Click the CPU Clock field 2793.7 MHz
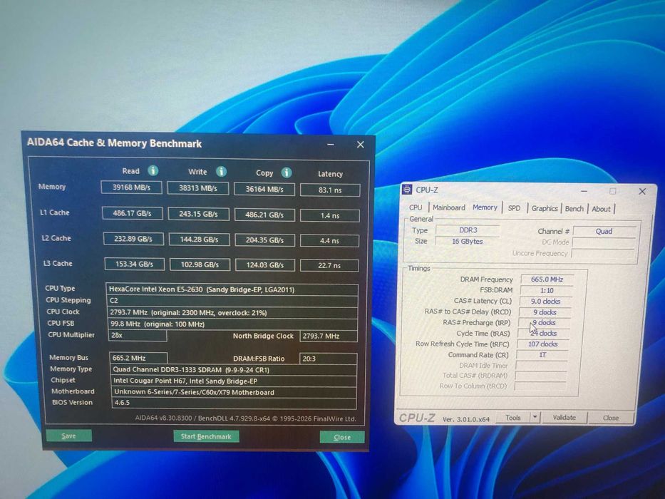Image resolution: width=665 pixels, height=499 pixels. [232, 313]
